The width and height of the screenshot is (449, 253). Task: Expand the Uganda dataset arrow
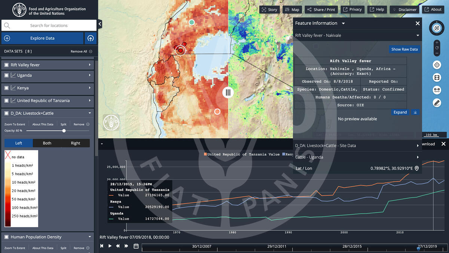click(x=90, y=75)
